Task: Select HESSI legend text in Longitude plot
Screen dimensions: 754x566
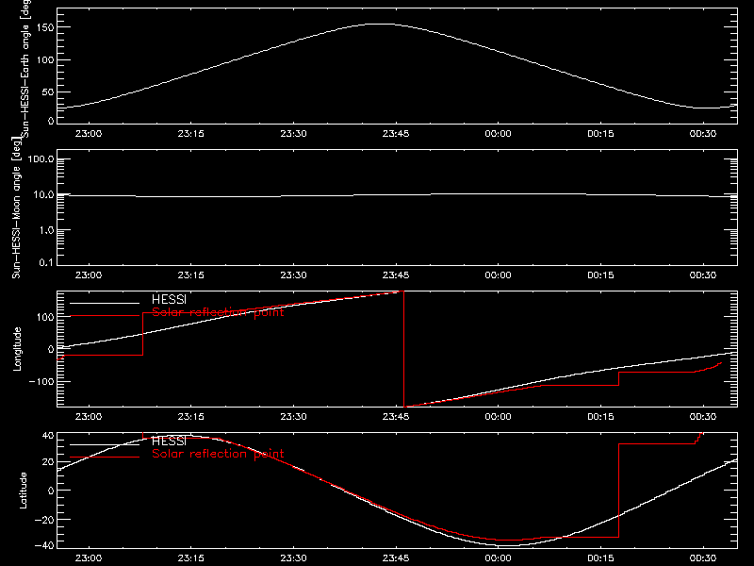Action: 169,299
